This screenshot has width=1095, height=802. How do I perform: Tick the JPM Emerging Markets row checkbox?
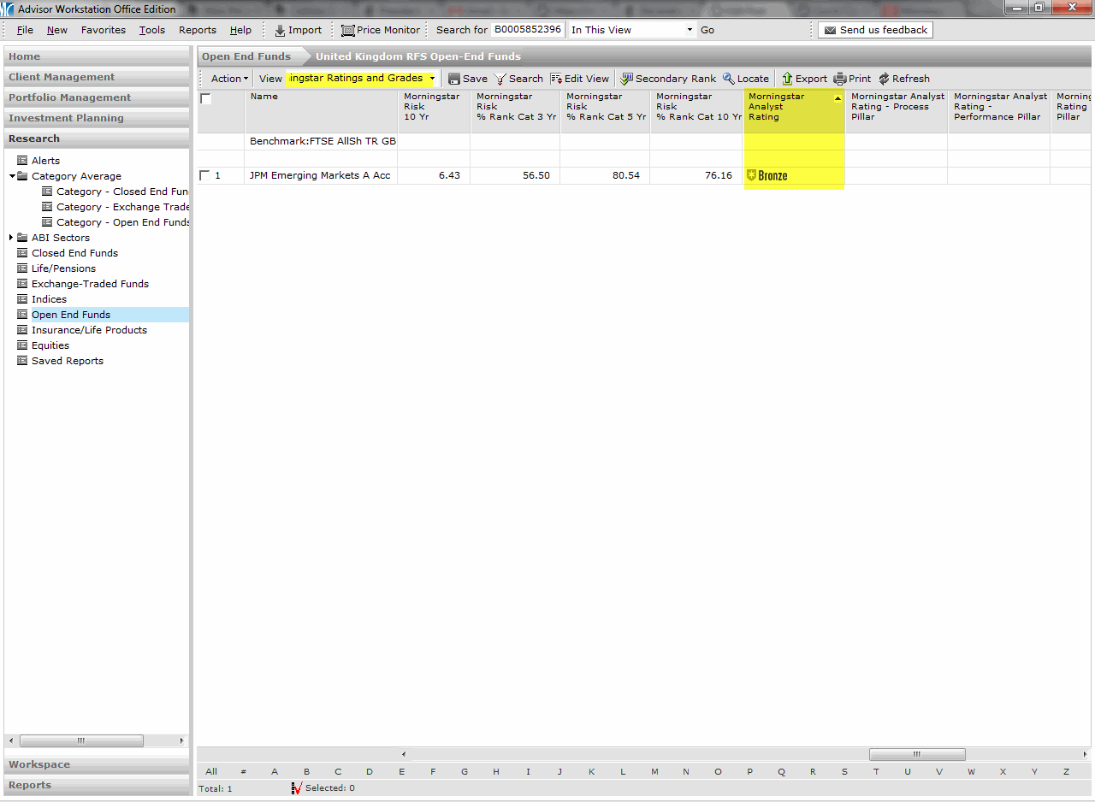[204, 175]
